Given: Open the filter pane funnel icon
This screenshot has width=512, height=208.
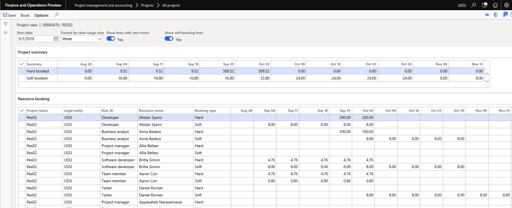Looking at the screenshot, I should click(x=6, y=24).
